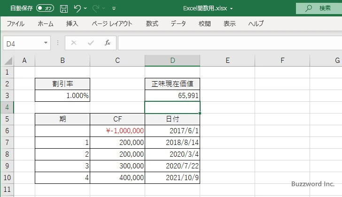Switch to the 数式 tab

152,23
